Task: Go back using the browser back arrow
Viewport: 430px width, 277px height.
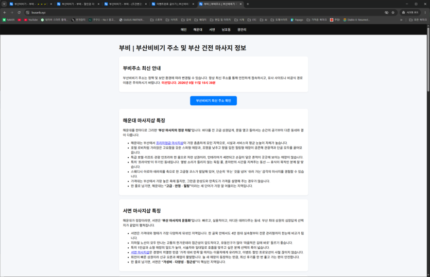Action: [x=5, y=12]
